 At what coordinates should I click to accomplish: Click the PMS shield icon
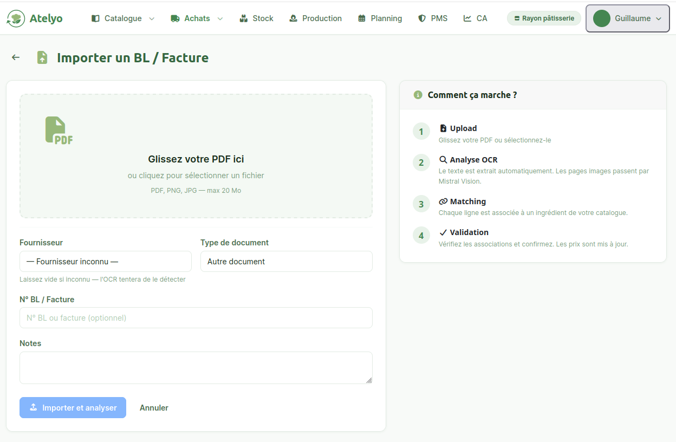tap(422, 18)
